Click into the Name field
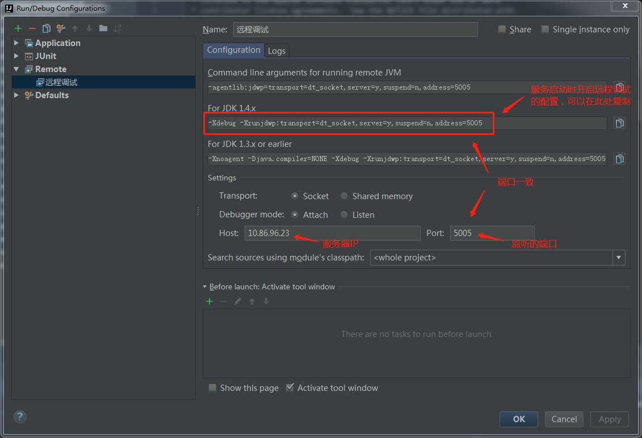642x438 pixels. [355, 30]
